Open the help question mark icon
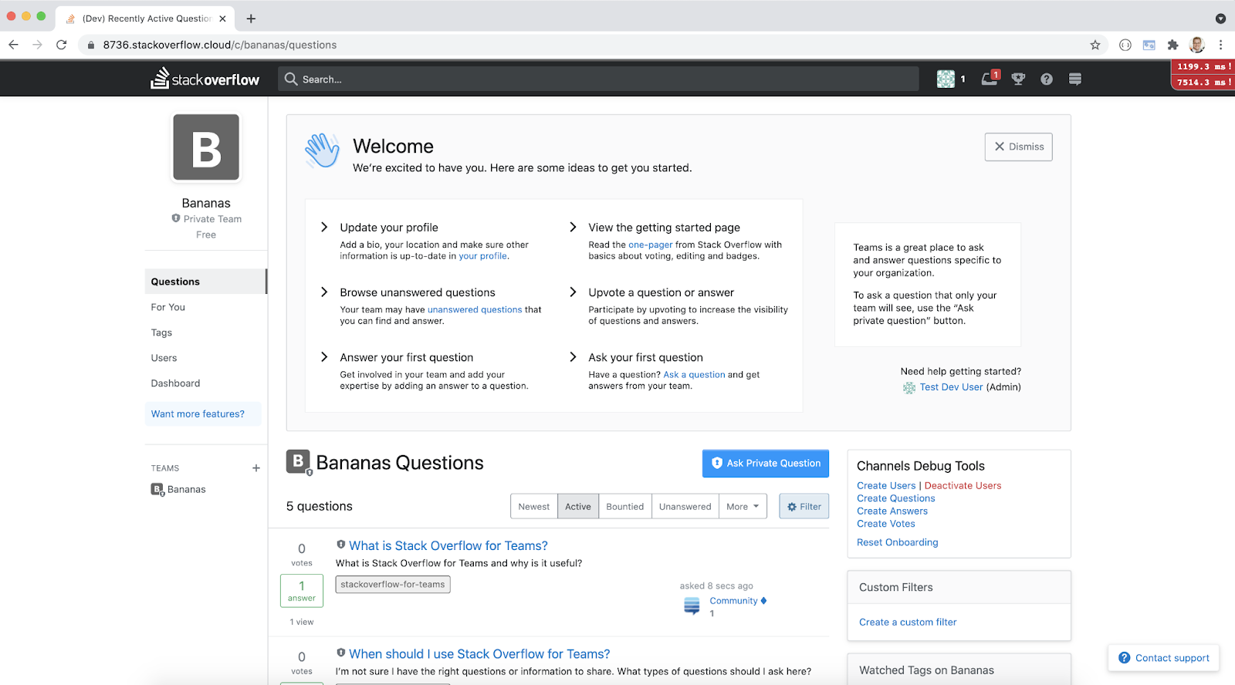 point(1047,79)
